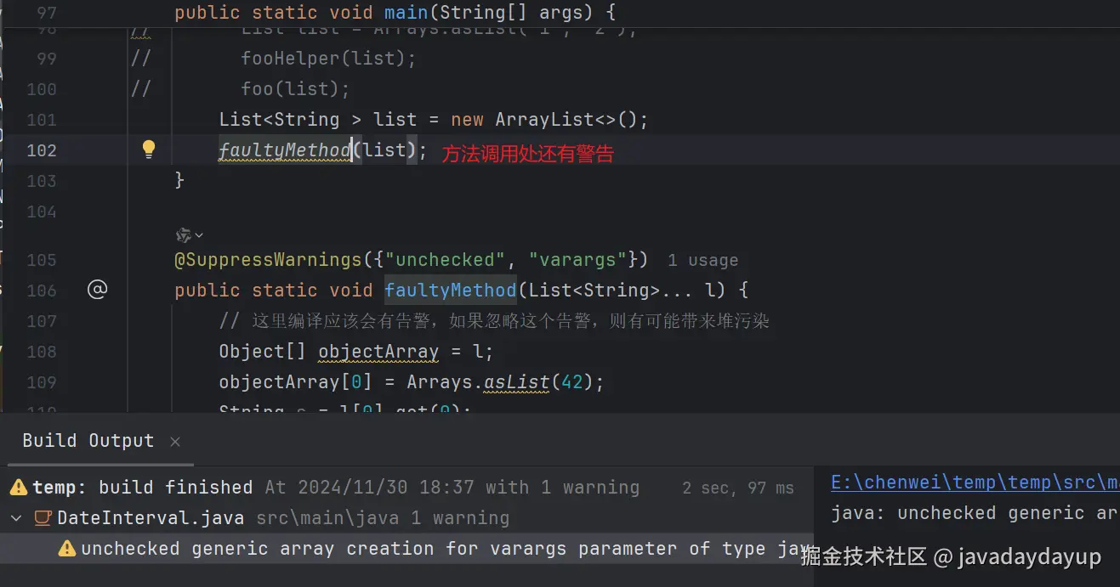The image size is (1120, 587).
Task: Open the E:\chenwei\temp file path link
Action: [x=975, y=483]
